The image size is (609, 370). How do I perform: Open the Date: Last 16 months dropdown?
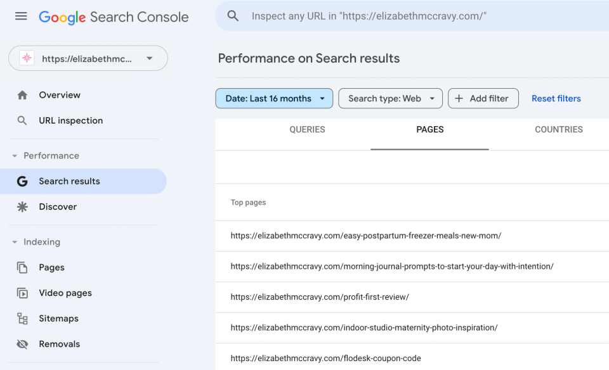[x=274, y=98]
